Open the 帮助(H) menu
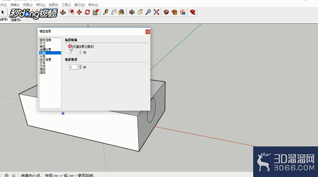Image resolution: width=318 pixels, height=177 pixels. coord(93,5)
